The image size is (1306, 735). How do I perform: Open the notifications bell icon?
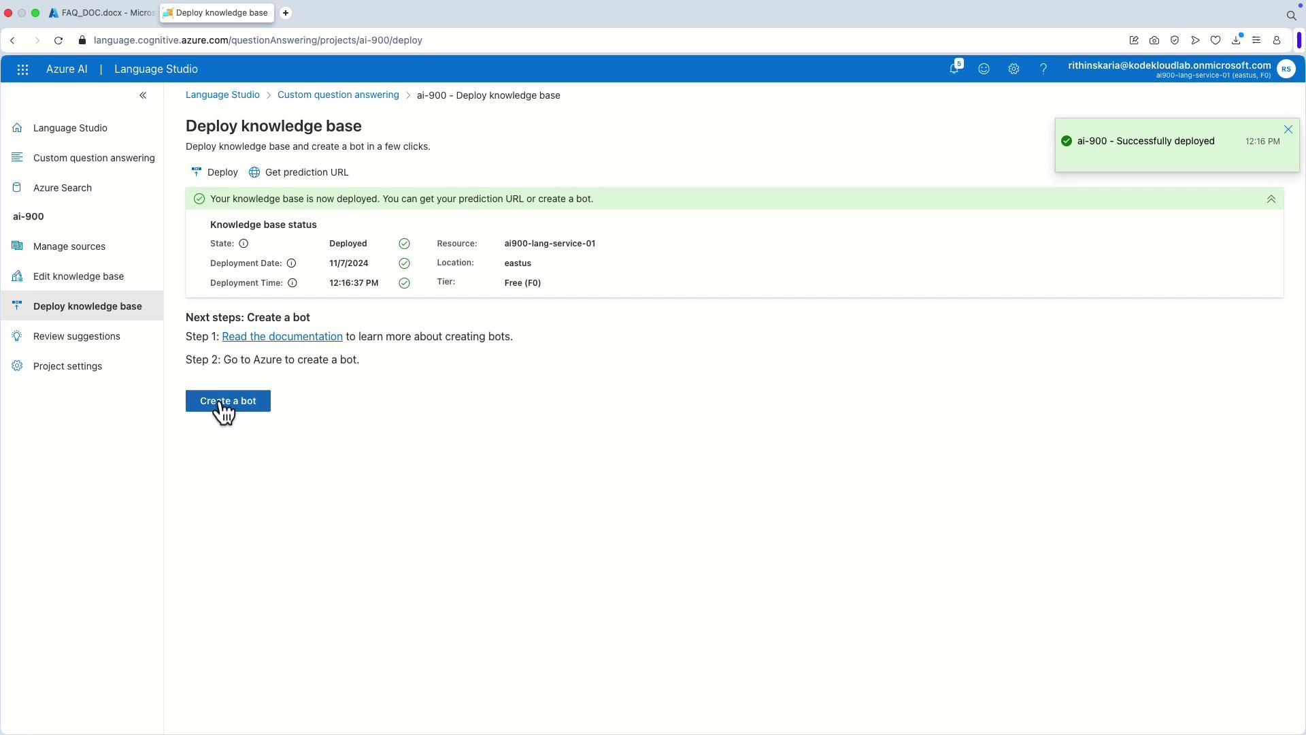pos(954,69)
